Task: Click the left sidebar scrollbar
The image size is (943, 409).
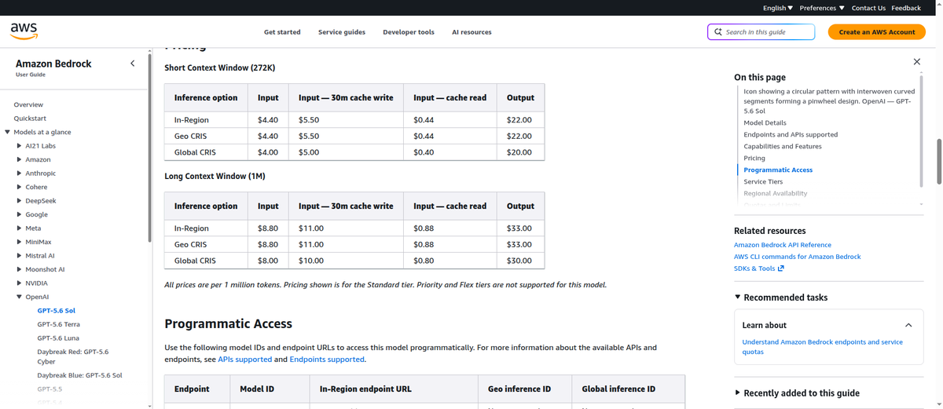Action: pos(149,149)
